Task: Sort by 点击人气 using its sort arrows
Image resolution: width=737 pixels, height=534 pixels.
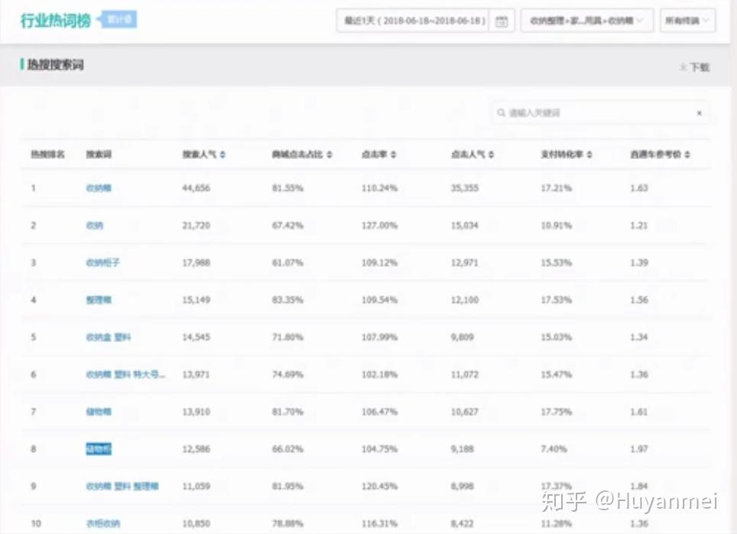Action: pos(491,155)
